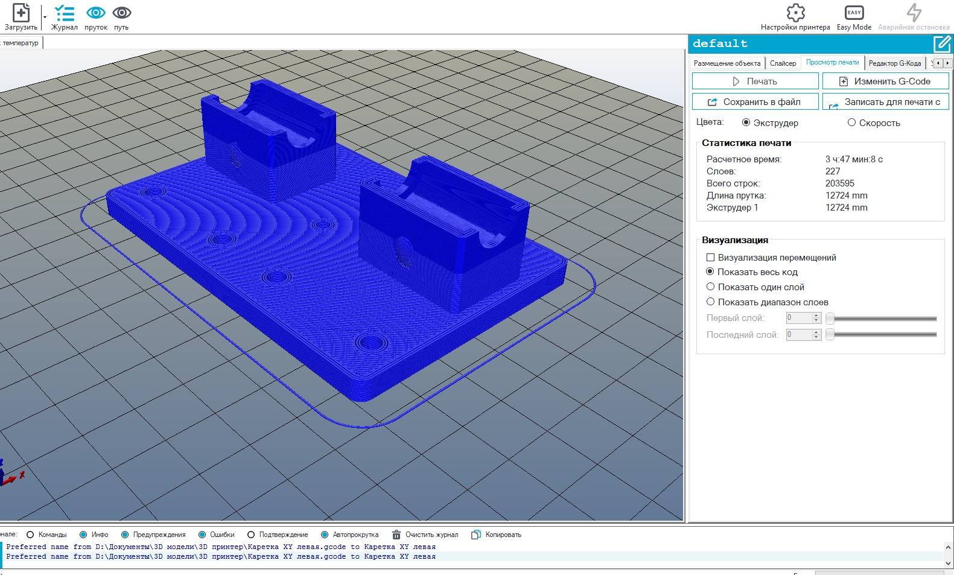The image size is (954, 575).
Task: Click the Слоев value 227
Action: 833,171
